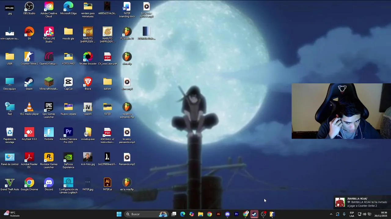
Task: Select the Discord desktop shortcut
Action: coord(49,185)
